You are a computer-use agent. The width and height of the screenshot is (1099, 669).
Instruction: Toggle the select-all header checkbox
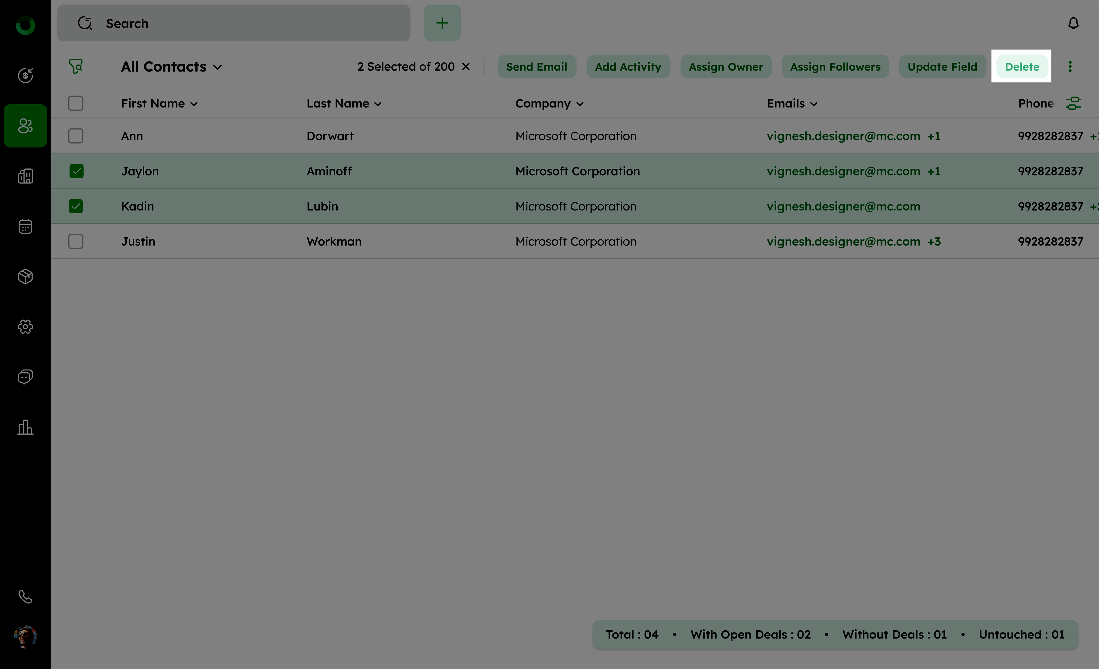(x=76, y=103)
